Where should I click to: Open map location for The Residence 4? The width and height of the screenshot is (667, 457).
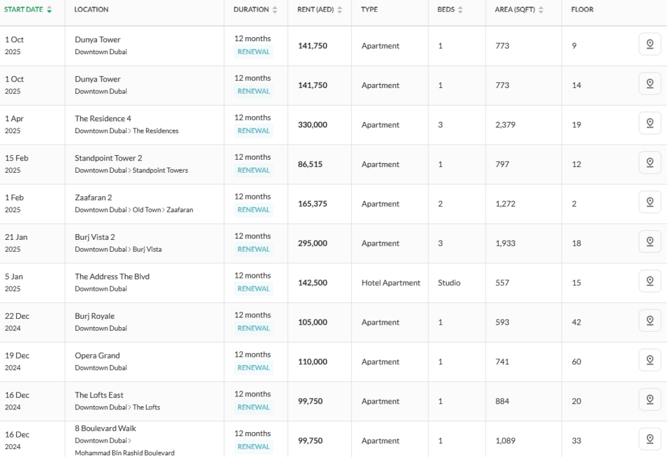pos(649,123)
